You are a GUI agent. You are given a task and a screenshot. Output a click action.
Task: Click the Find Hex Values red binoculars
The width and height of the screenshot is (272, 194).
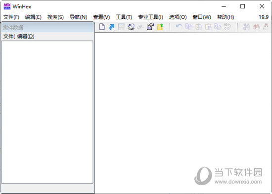click(256, 27)
